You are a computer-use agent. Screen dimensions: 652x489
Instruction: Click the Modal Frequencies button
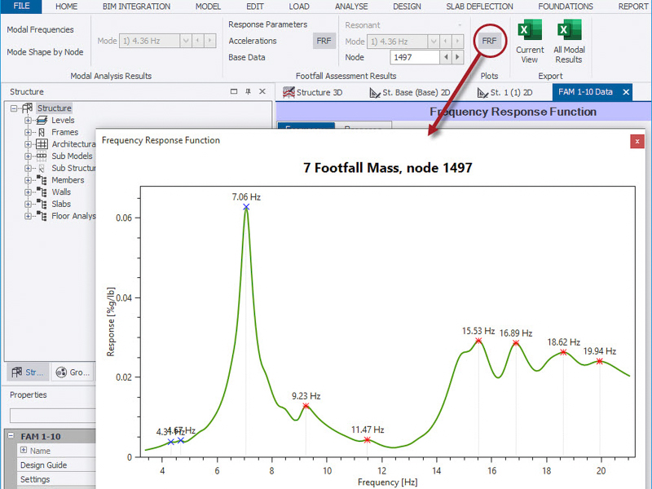click(40, 30)
